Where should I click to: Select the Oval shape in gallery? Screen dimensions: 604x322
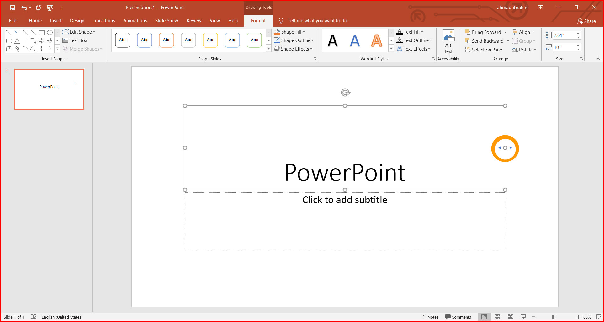click(50, 32)
